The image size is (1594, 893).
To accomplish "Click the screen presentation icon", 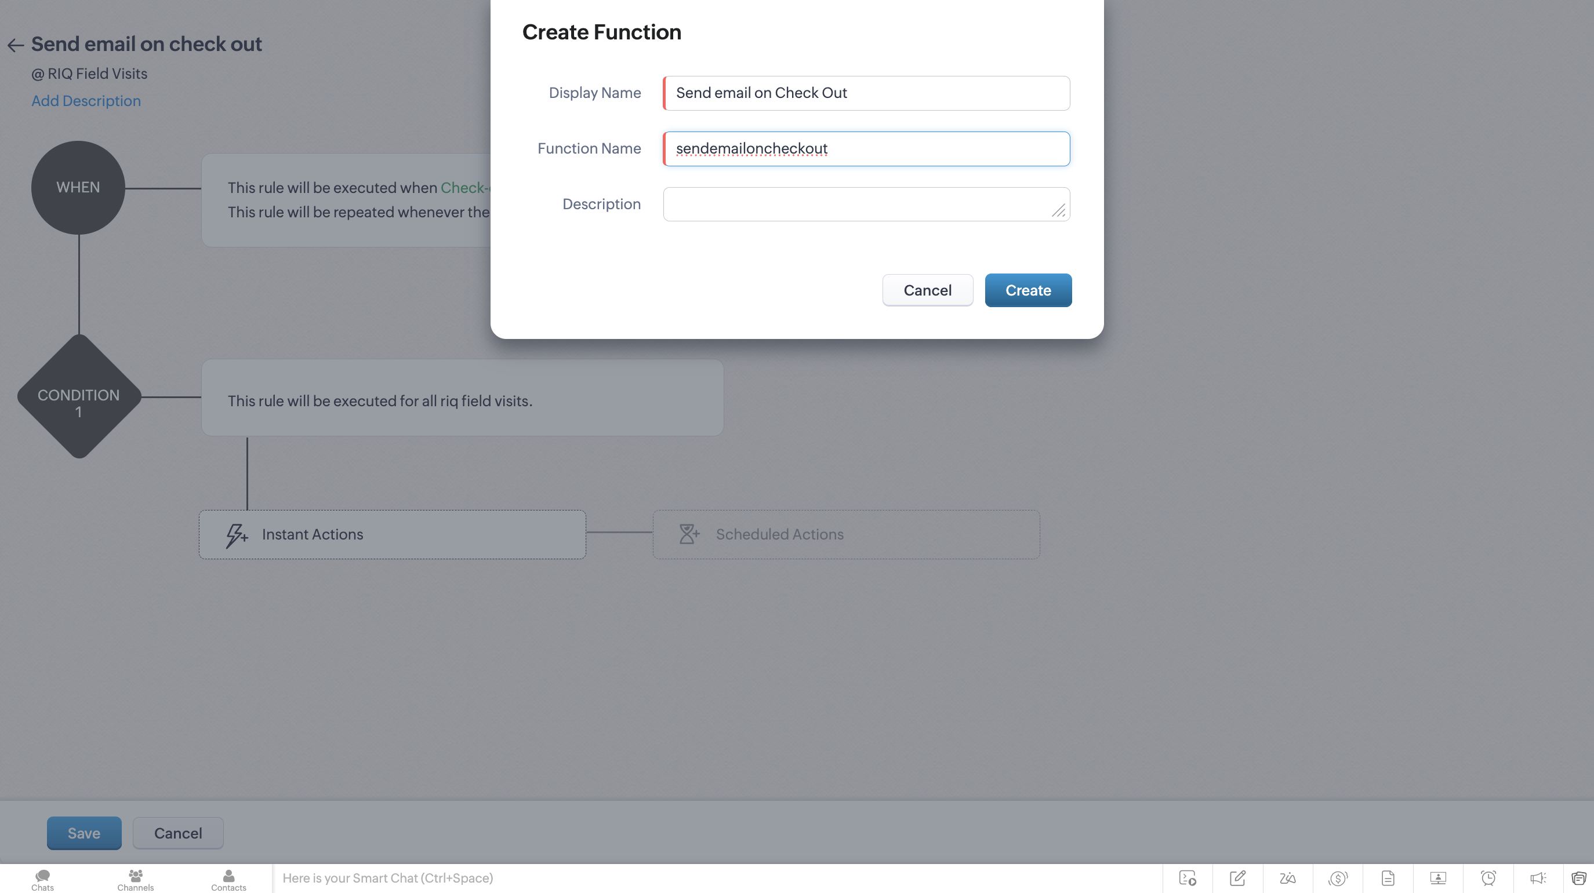I will (1438, 878).
